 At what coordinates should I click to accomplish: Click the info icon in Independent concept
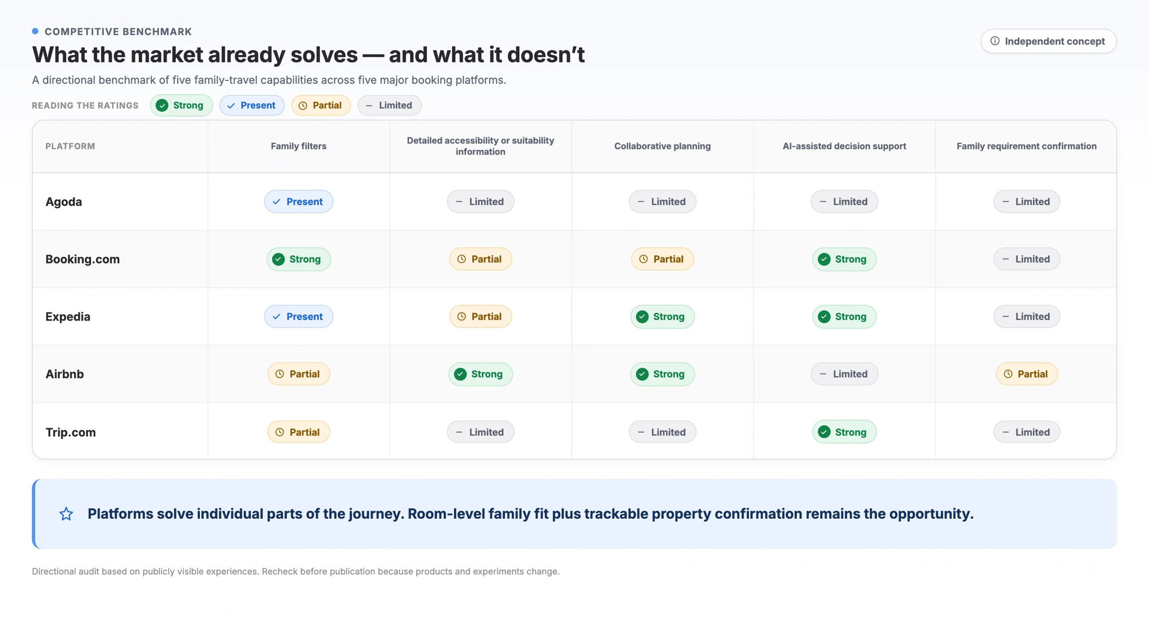995,41
